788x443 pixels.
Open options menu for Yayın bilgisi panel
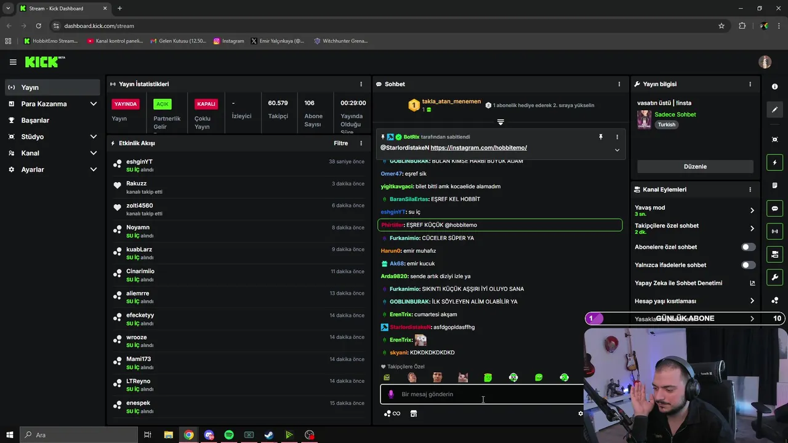[x=750, y=84]
